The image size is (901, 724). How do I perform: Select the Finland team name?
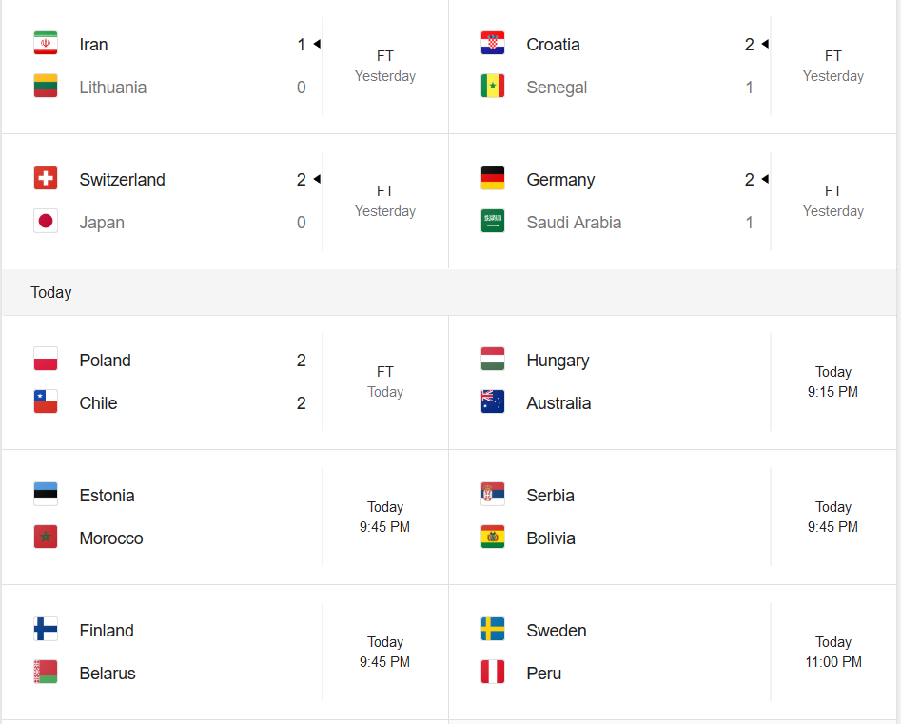point(107,631)
